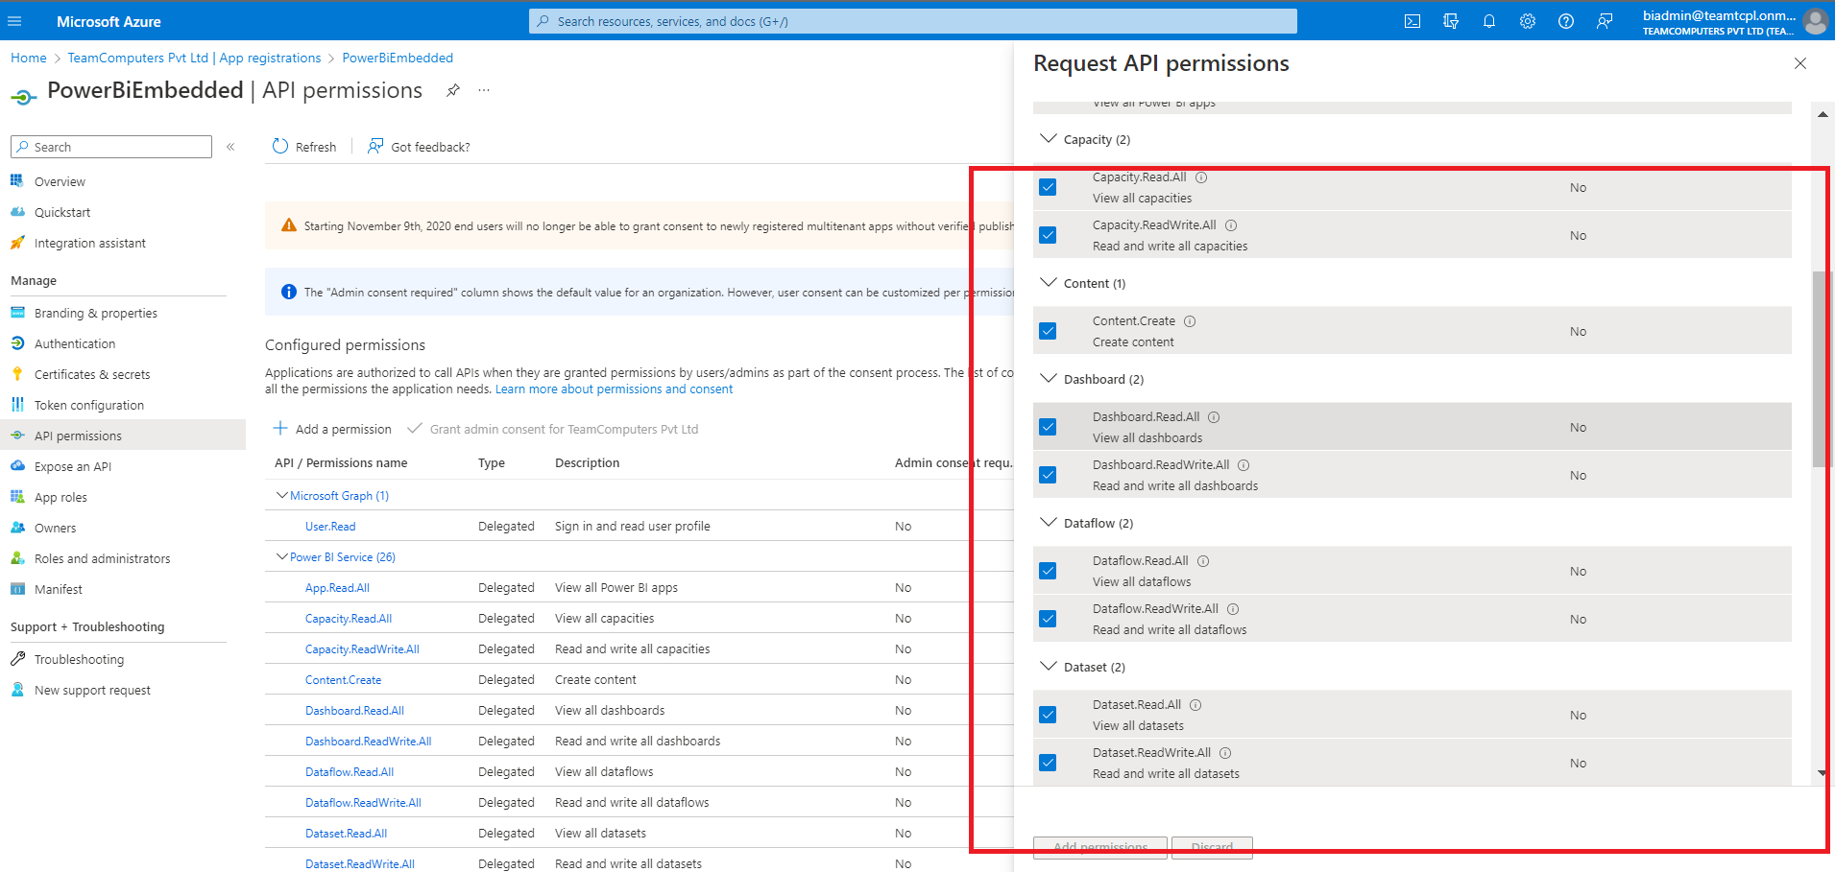
Task: Click the sidebar Search box
Action: pyautogui.click(x=111, y=147)
